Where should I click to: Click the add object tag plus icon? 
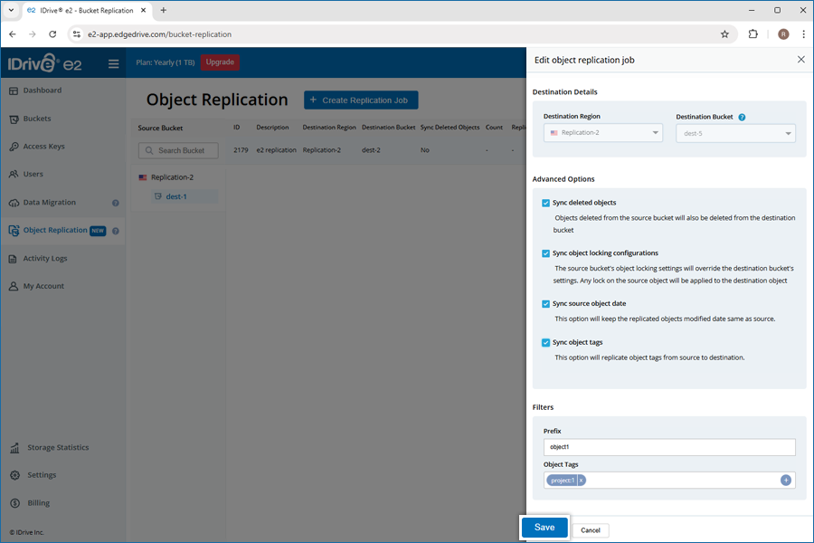[785, 481]
